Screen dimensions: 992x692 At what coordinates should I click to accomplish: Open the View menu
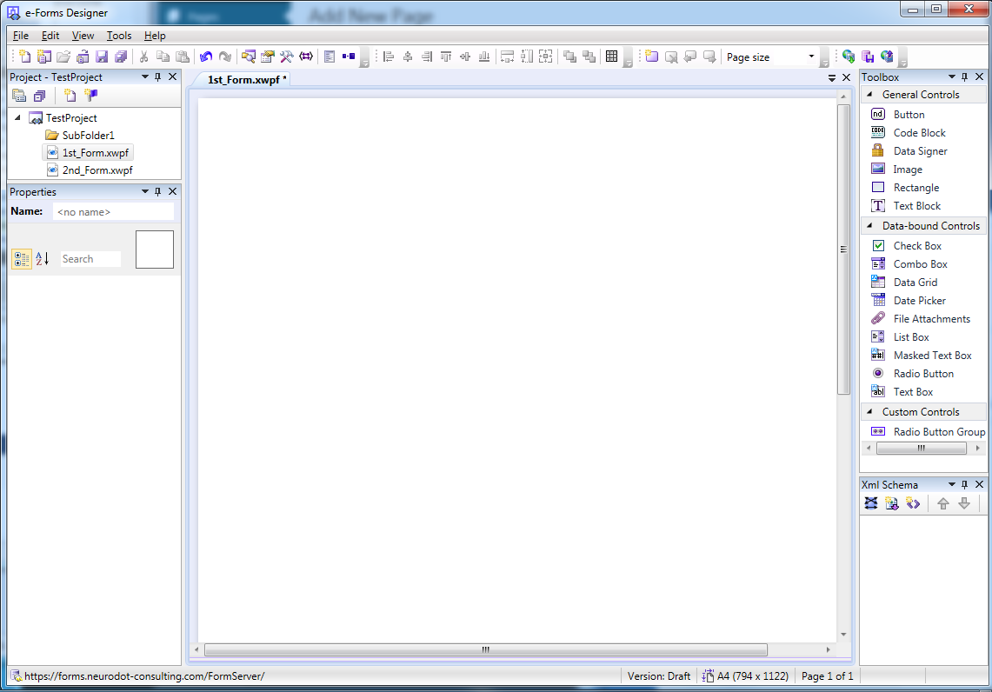83,36
